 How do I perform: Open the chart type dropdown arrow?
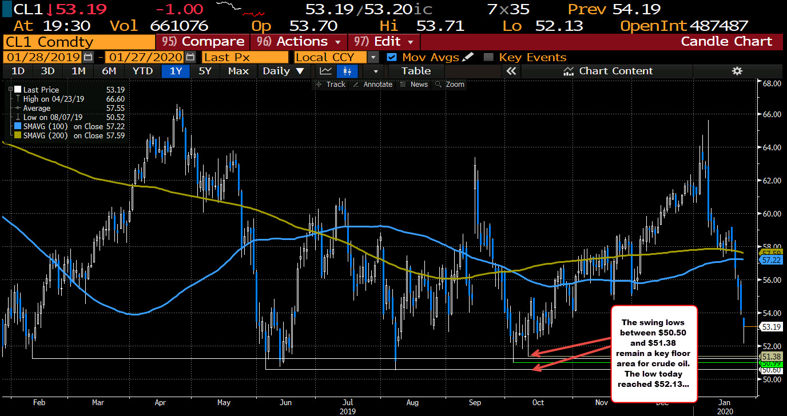(375, 71)
